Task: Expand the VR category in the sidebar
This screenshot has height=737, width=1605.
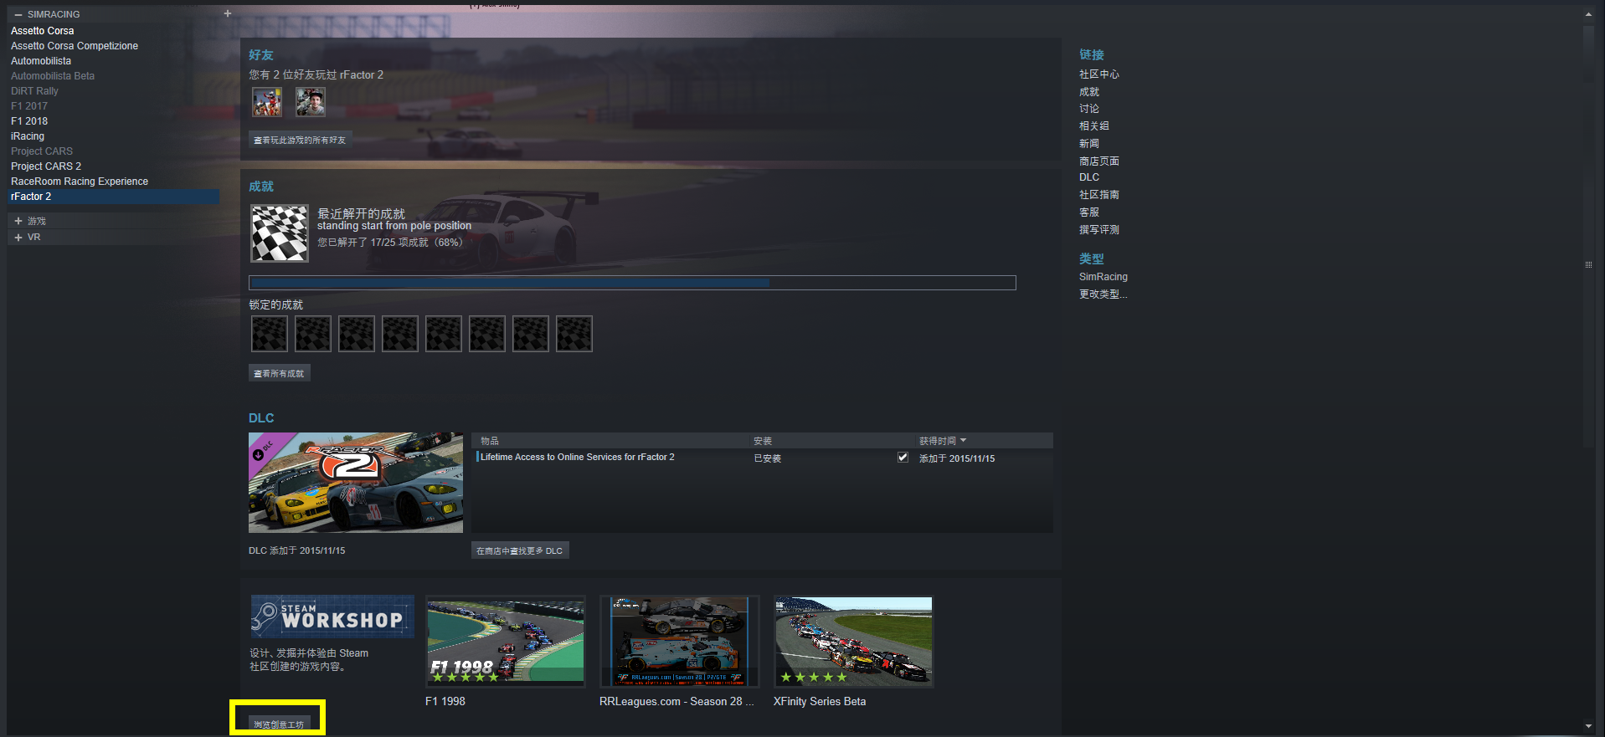Action: 18,237
